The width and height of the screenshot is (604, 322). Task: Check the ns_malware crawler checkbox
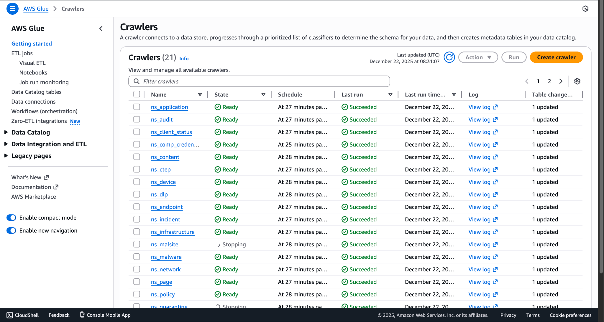coord(137,257)
